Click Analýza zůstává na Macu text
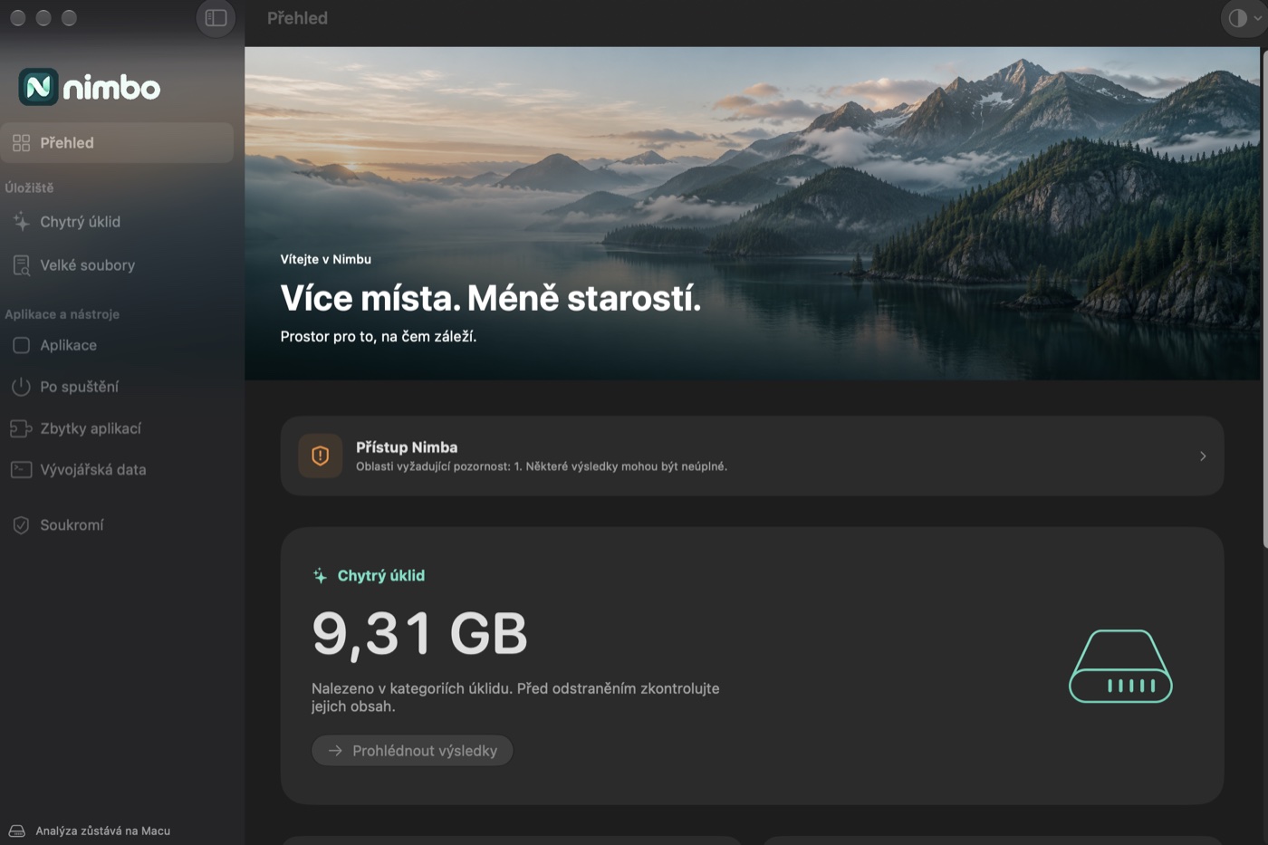Image resolution: width=1268 pixels, height=845 pixels. 103,831
